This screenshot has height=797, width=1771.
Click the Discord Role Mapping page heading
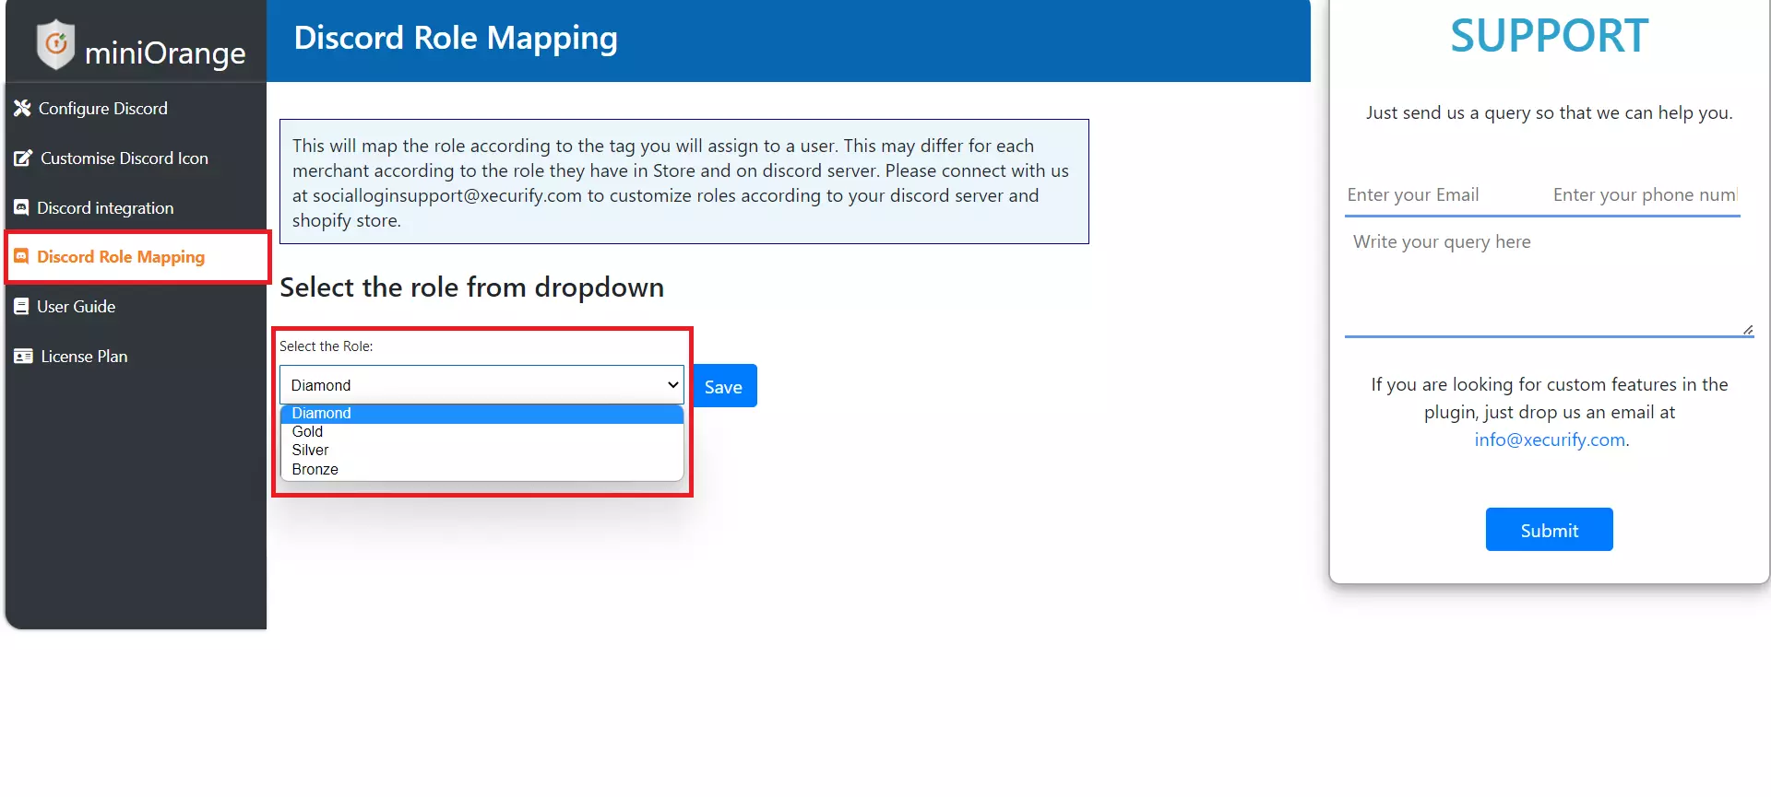click(456, 38)
